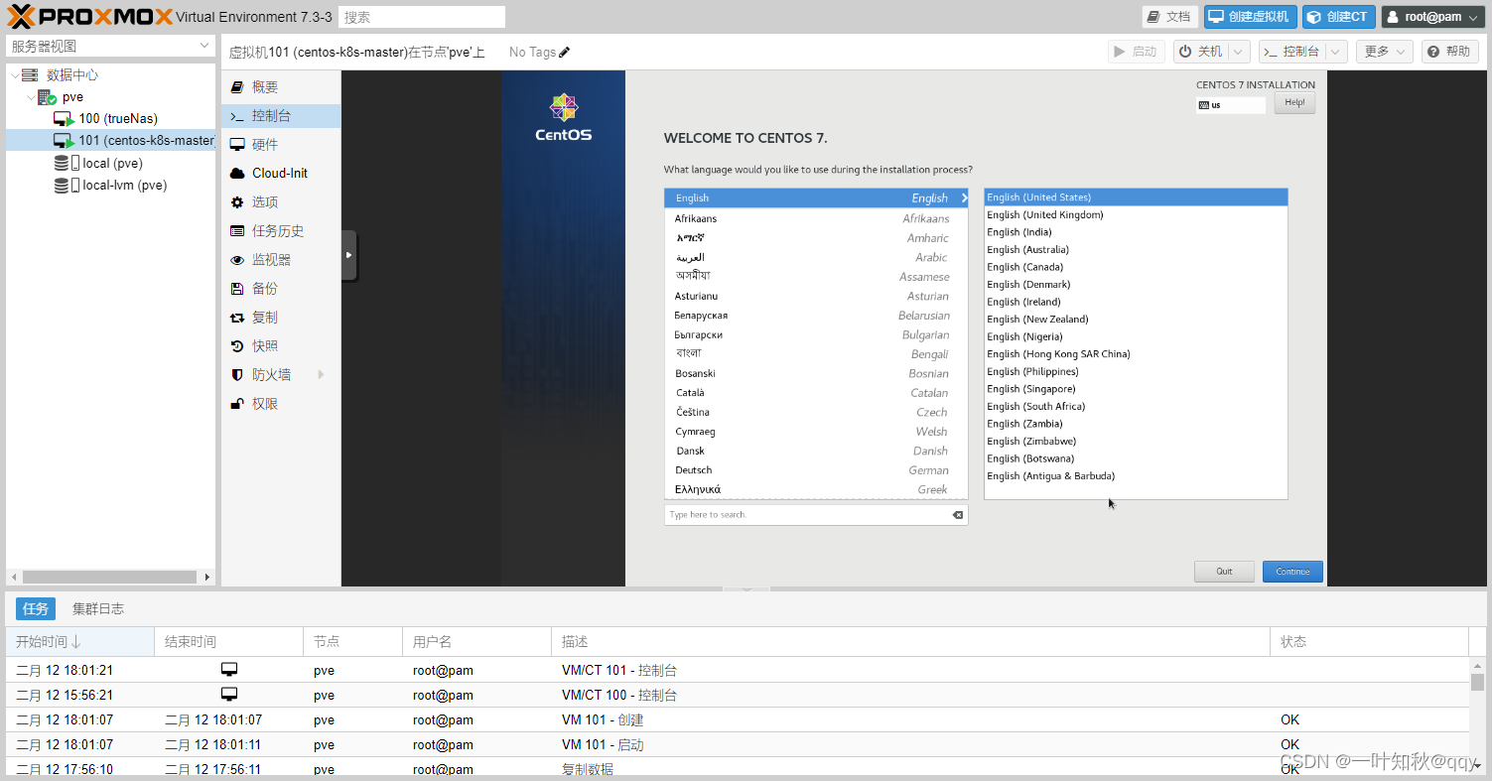This screenshot has width=1492, height=781.
Task: Choose English (Australia) locale
Action: click(x=1136, y=250)
